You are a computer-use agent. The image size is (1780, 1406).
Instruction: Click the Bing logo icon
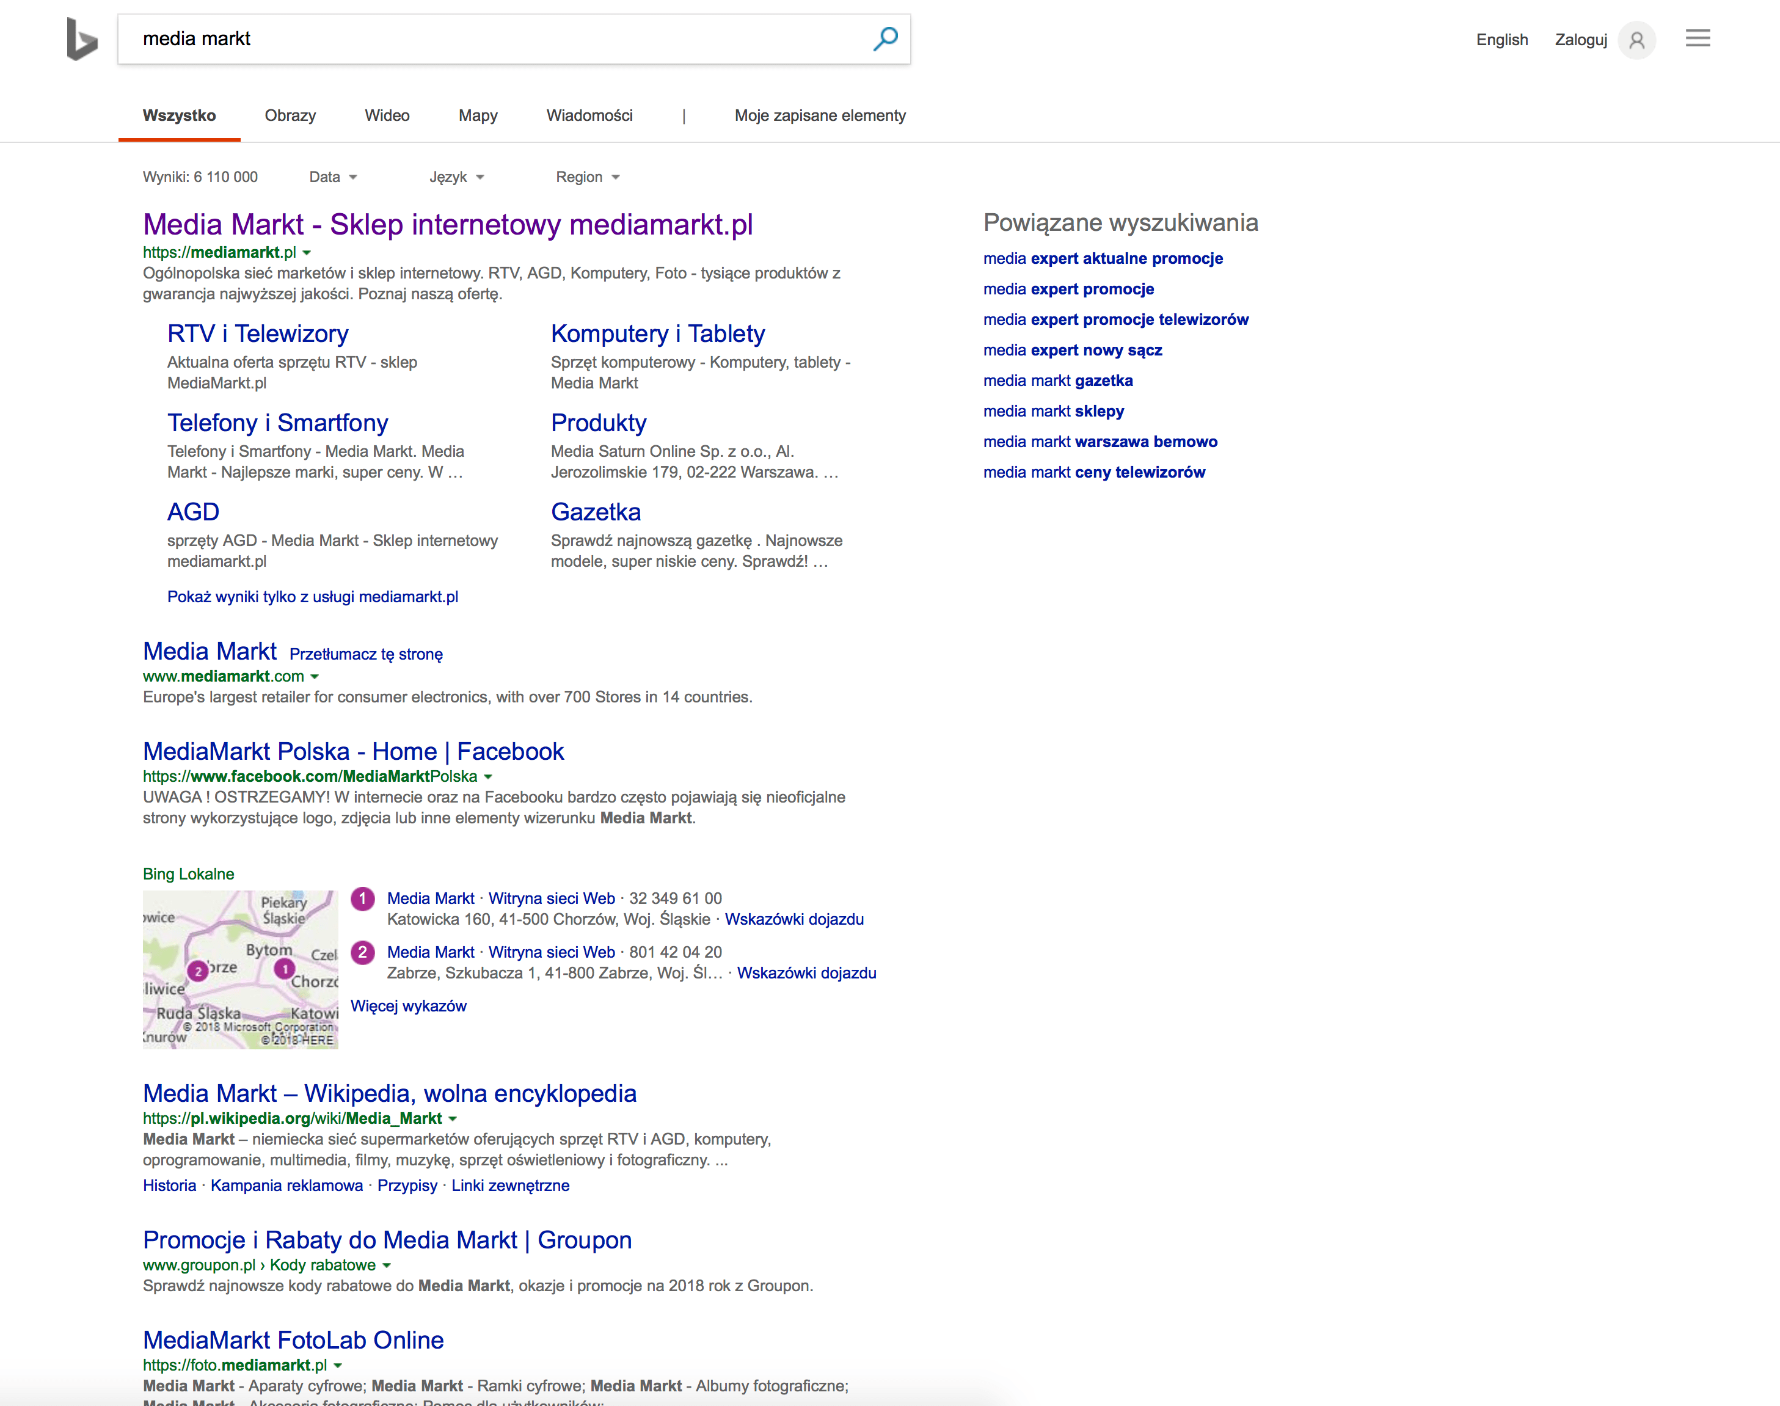81,38
